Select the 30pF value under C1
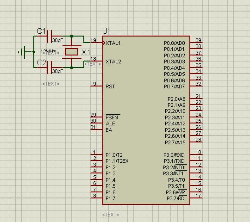The width and height of the screenshot is (250, 222). point(58,40)
